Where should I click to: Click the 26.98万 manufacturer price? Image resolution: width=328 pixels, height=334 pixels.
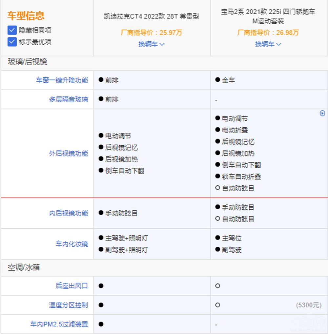pos(288,33)
